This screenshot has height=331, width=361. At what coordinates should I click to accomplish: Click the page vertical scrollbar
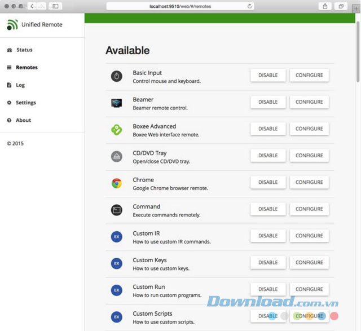(x=358, y=52)
